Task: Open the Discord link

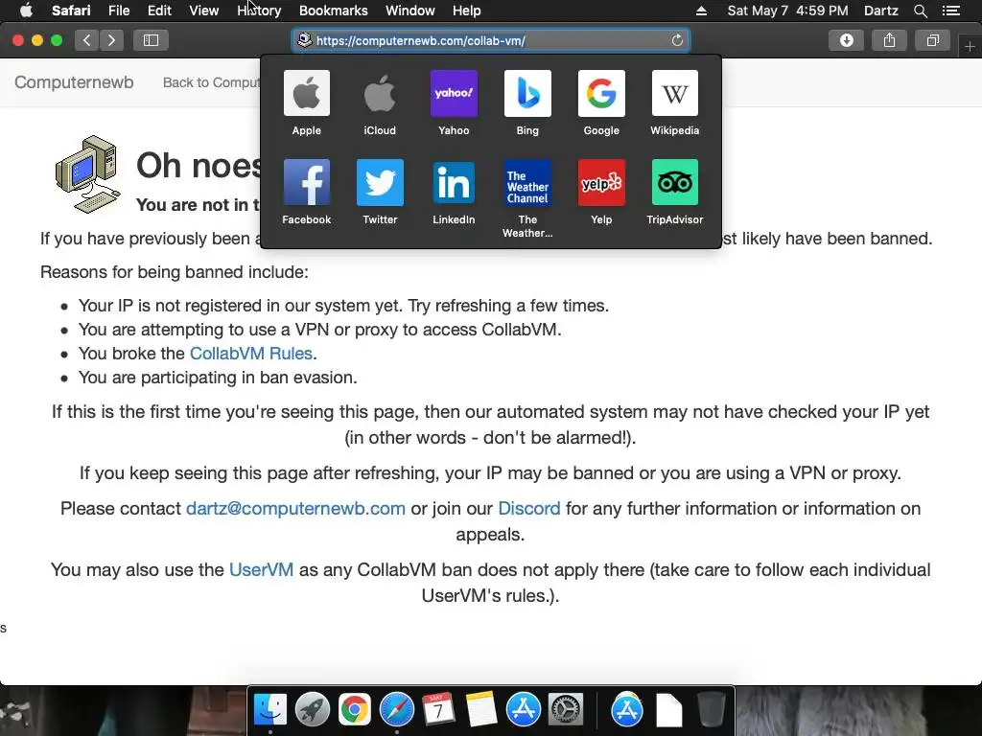Action: pos(529,508)
